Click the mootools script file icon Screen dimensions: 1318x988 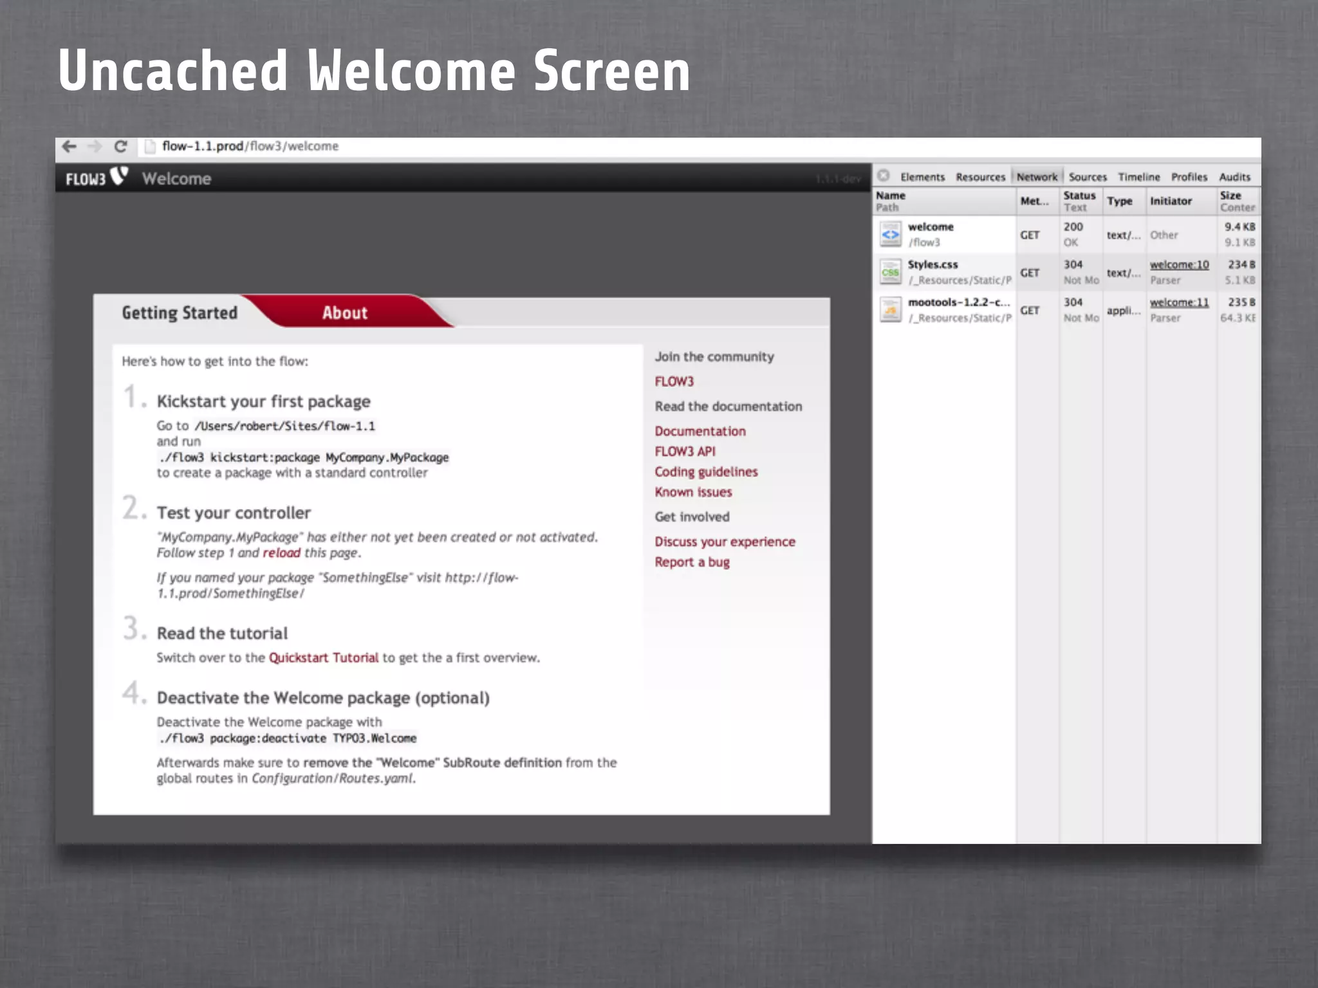[891, 310]
